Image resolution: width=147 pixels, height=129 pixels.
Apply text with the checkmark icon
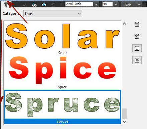point(24,5)
